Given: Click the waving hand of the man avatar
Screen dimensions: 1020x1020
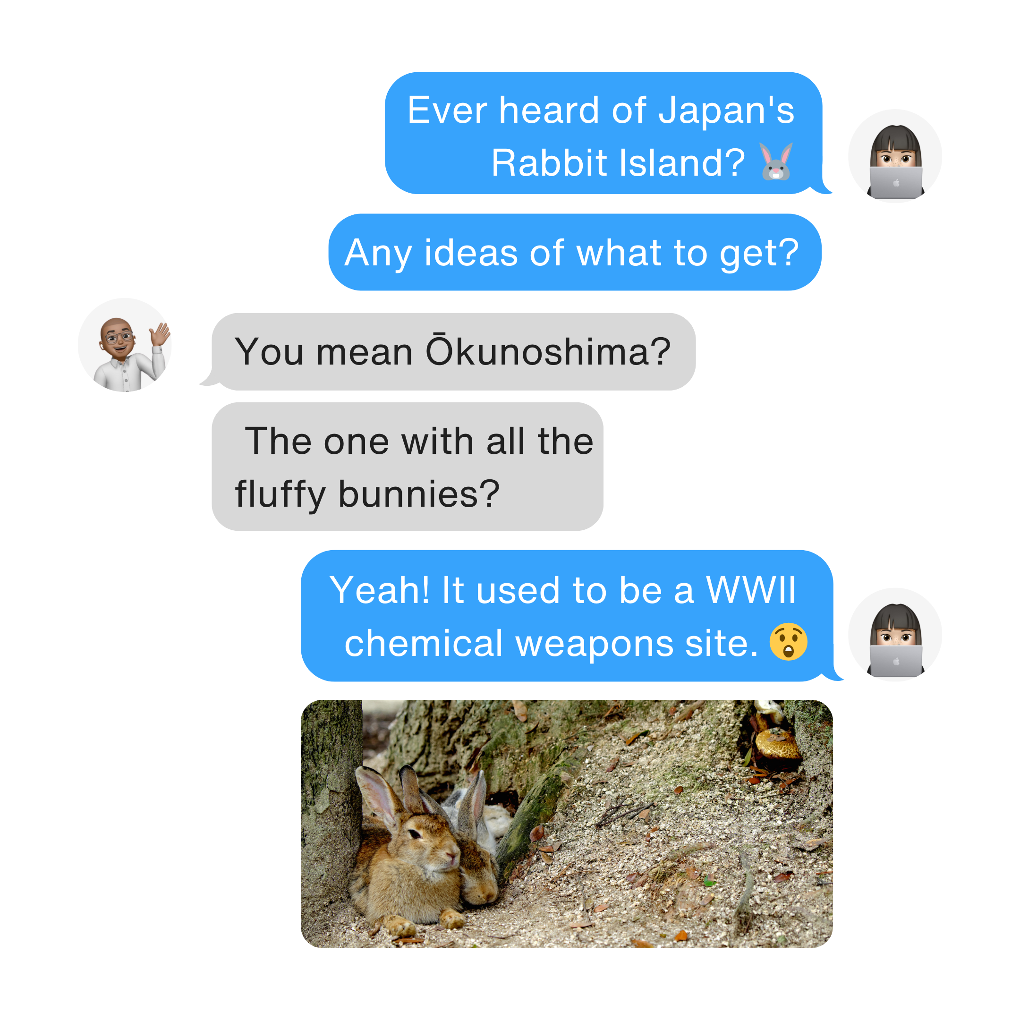Looking at the screenshot, I should 160,334.
